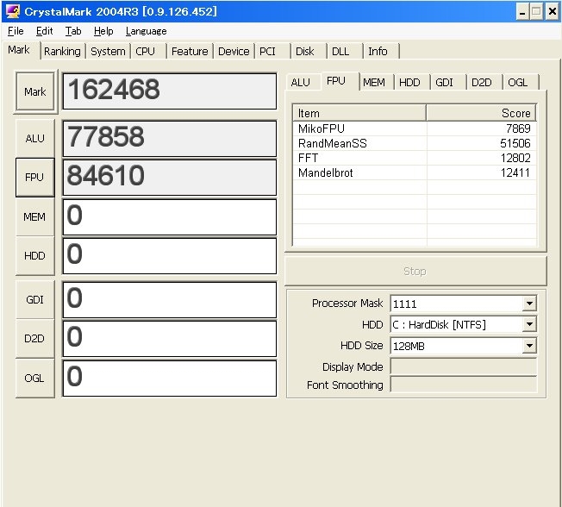Select the RandMeanSS row in results list

[333, 143]
